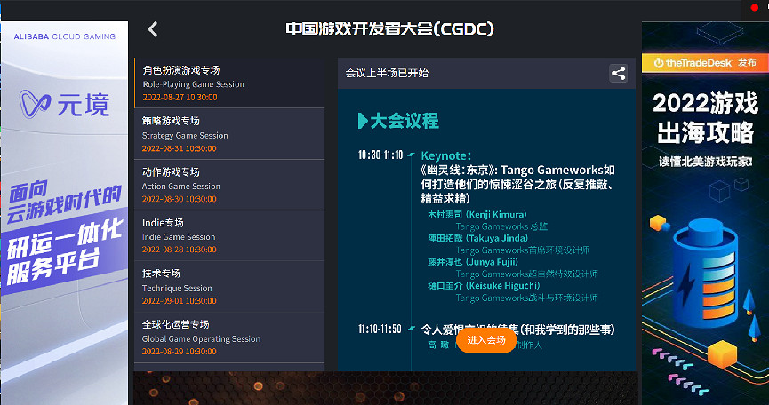Click speaker name Takuya Jinda
The width and height of the screenshot is (769, 405).
496,238
